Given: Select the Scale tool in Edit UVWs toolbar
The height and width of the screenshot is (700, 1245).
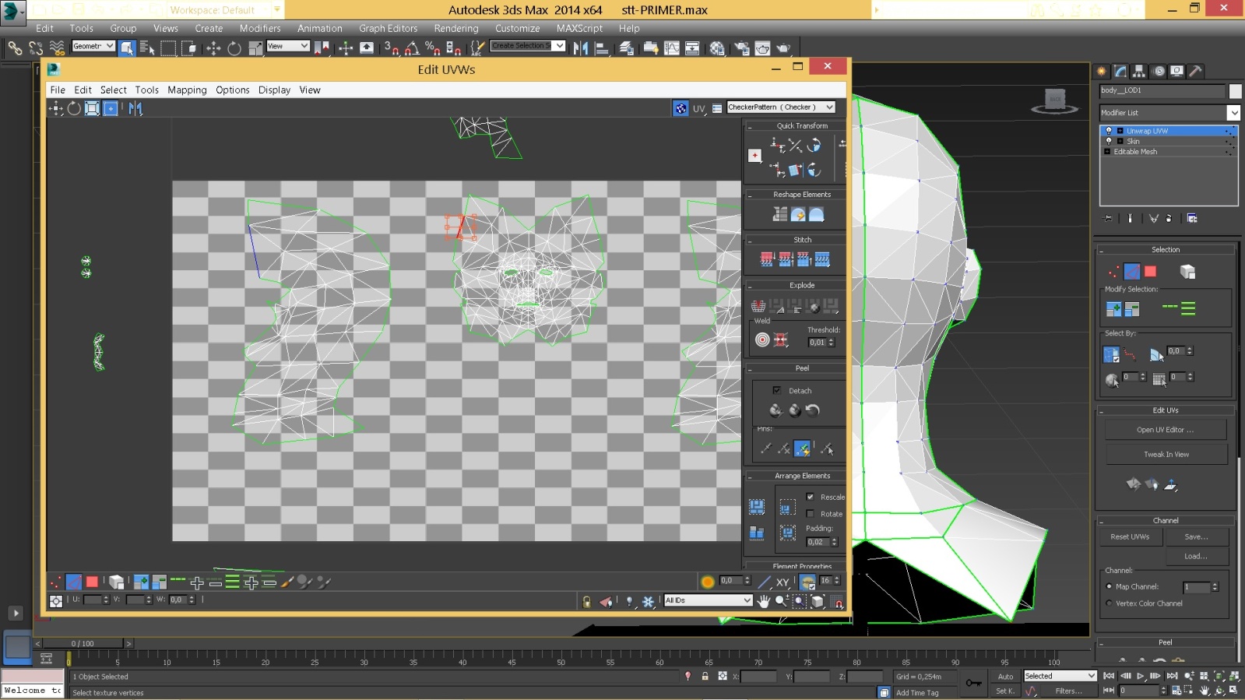Looking at the screenshot, I should click(92, 108).
